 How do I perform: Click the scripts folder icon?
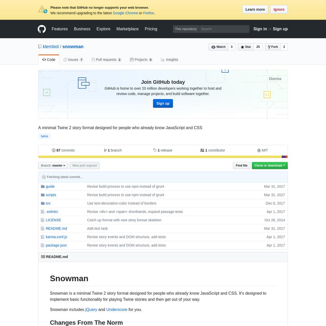[43, 195]
